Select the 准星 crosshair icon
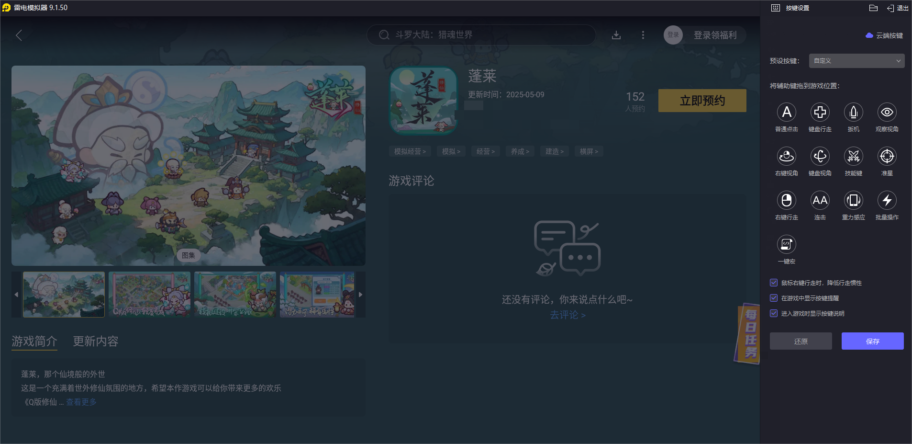 [887, 156]
